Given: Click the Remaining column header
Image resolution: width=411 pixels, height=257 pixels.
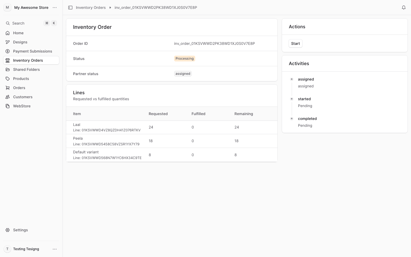Looking at the screenshot, I should pyautogui.click(x=244, y=114).
